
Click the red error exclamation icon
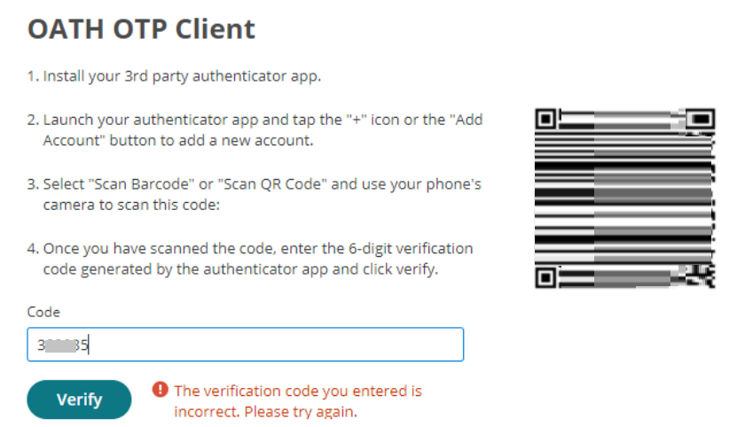click(x=160, y=390)
